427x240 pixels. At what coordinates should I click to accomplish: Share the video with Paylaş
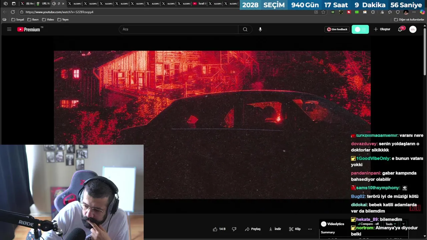(253, 229)
